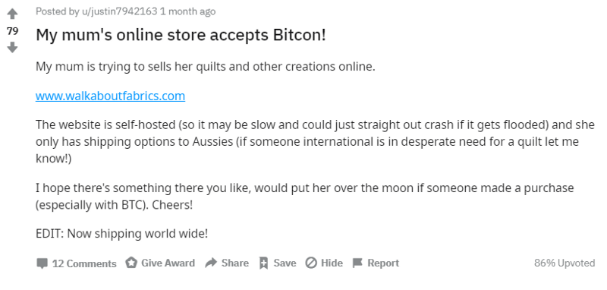Click the speech bubble comments icon
The height and width of the screenshot is (290, 607).
pyautogui.click(x=42, y=263)
